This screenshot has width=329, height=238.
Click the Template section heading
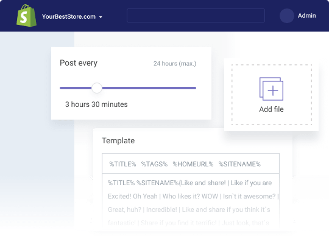tap(118, 140)
